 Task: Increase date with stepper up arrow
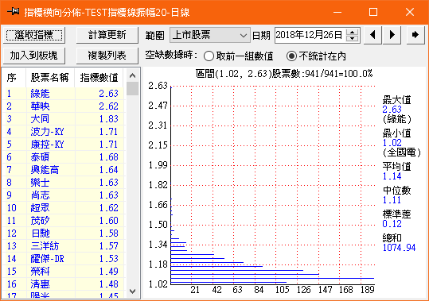coord(353,32)
